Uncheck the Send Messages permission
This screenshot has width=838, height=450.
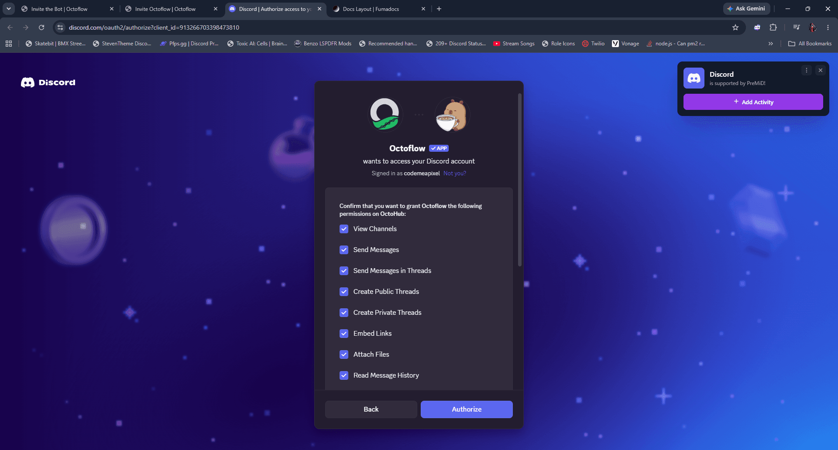click(x=344, y=250)
